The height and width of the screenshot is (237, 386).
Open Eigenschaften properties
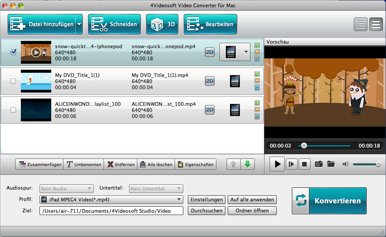[195, 164]
